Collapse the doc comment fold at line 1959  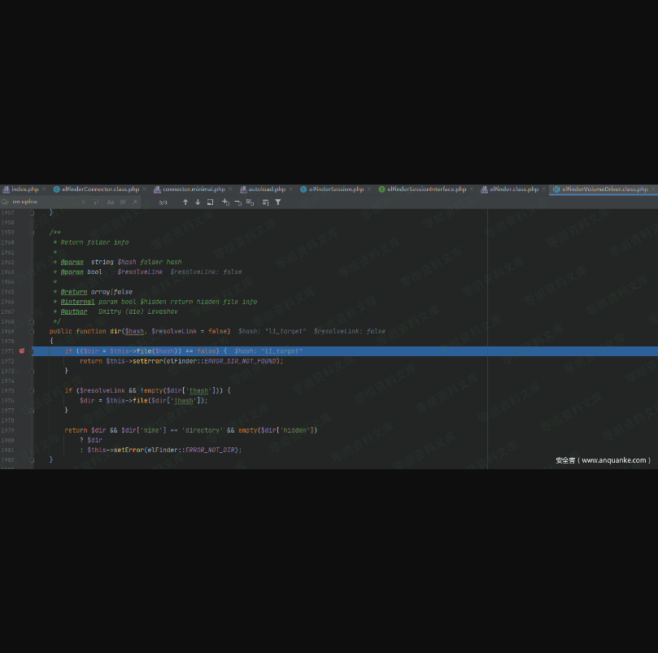pyautogui.click(x=32, y=233)
